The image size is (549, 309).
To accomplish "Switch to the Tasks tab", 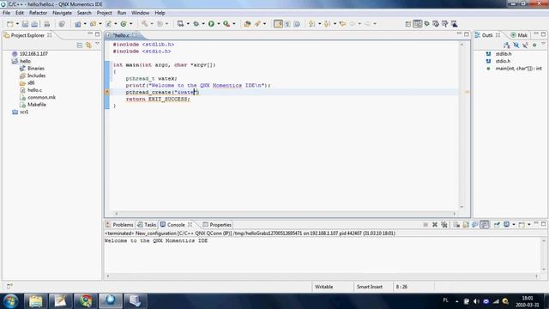I will (147, 225).
